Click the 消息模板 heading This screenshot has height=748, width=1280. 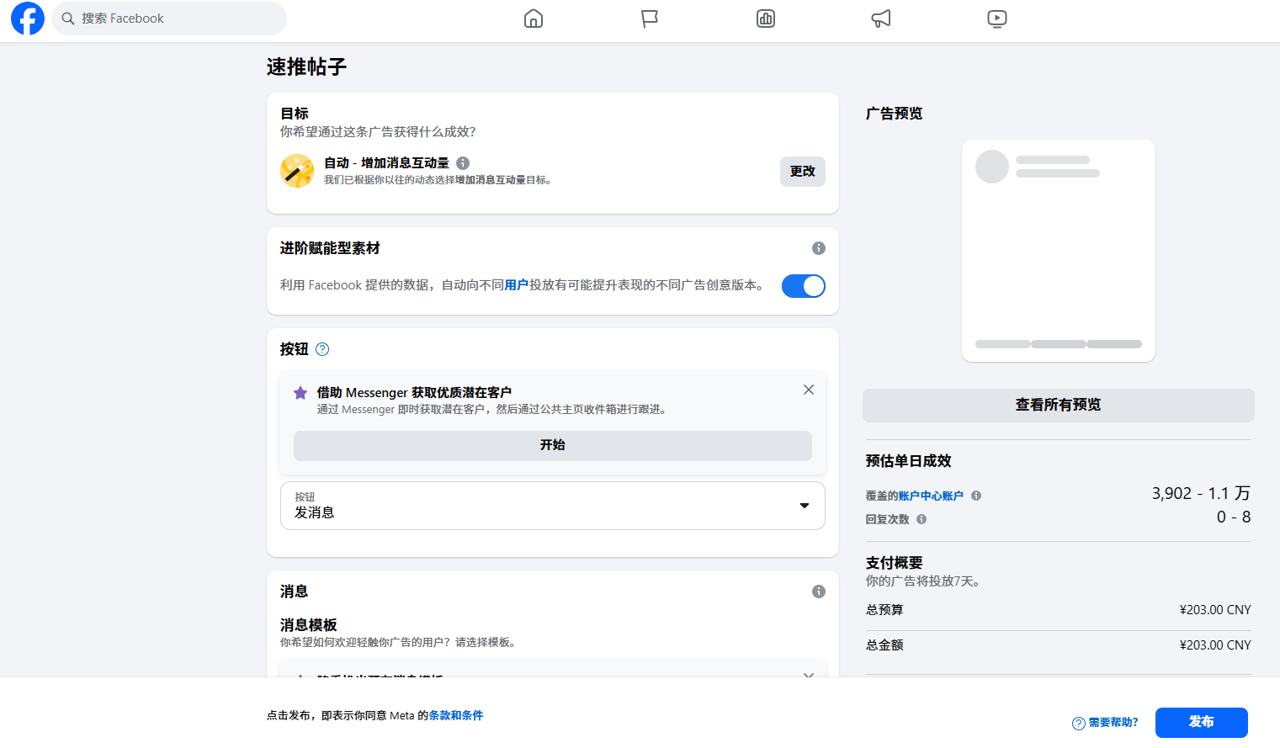[x=309, y=625]
